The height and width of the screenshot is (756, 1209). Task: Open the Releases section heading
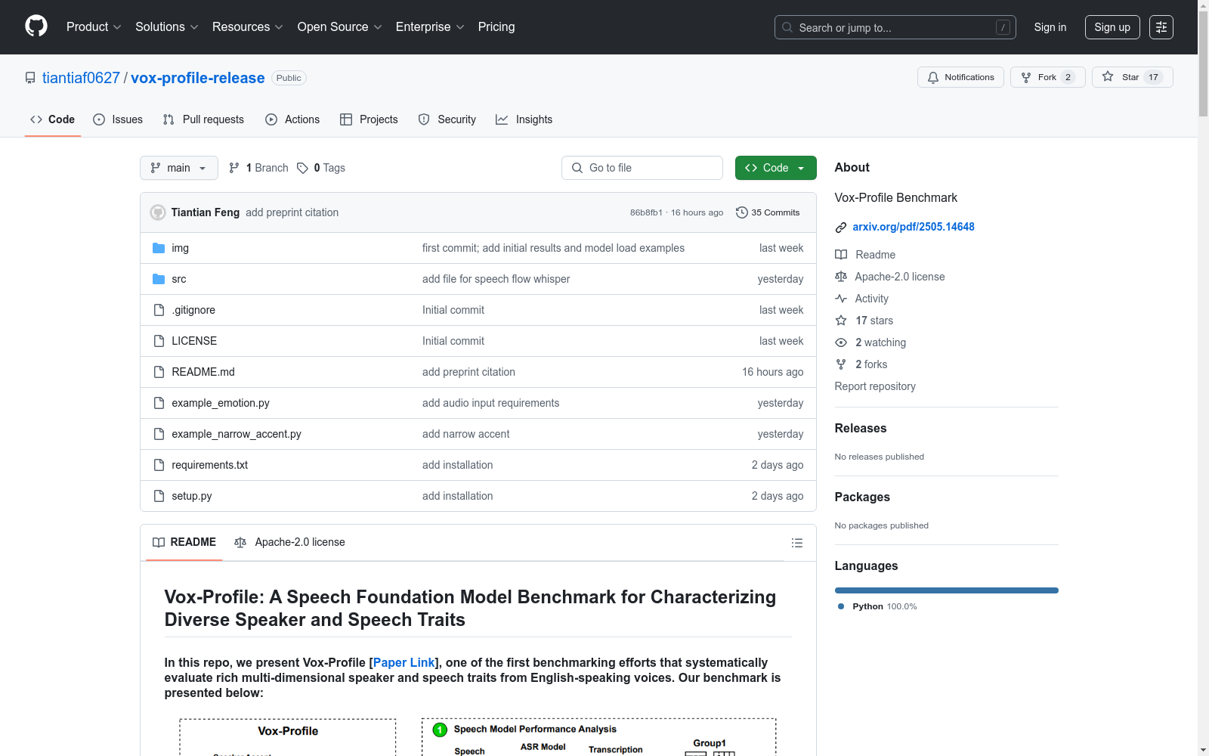(861, 428)
